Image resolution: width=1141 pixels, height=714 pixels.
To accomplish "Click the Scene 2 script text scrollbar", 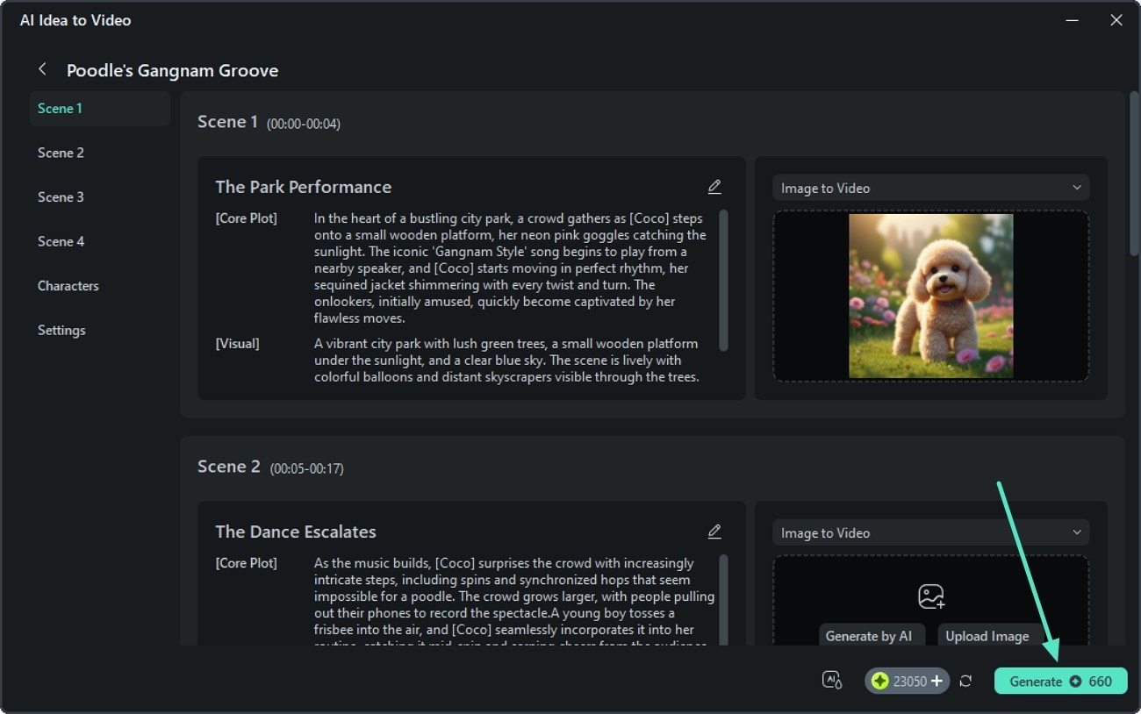I will (723, 599).
